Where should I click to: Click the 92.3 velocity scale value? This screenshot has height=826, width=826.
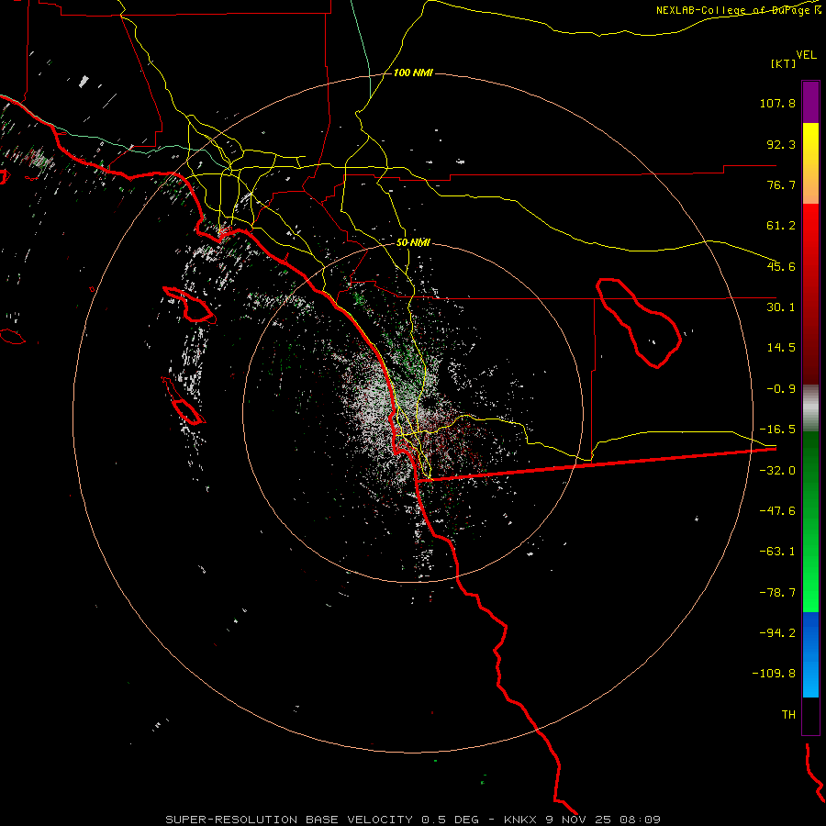781,144
